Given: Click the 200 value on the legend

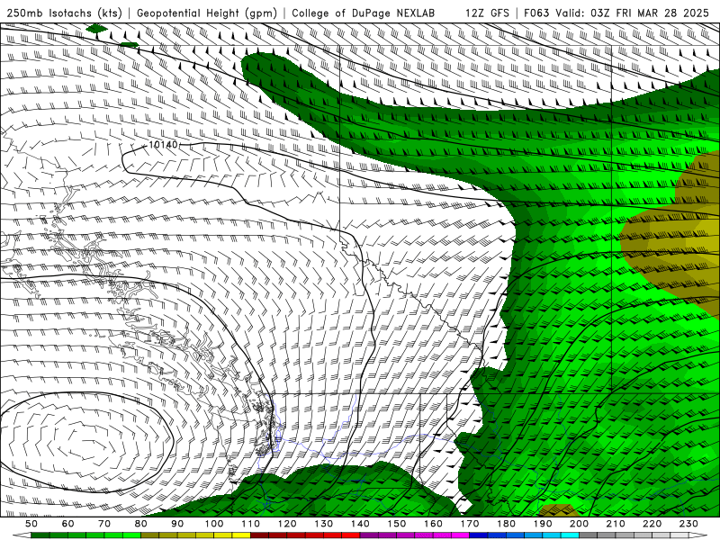Looking at the screenshot, I should click(580, 524).
